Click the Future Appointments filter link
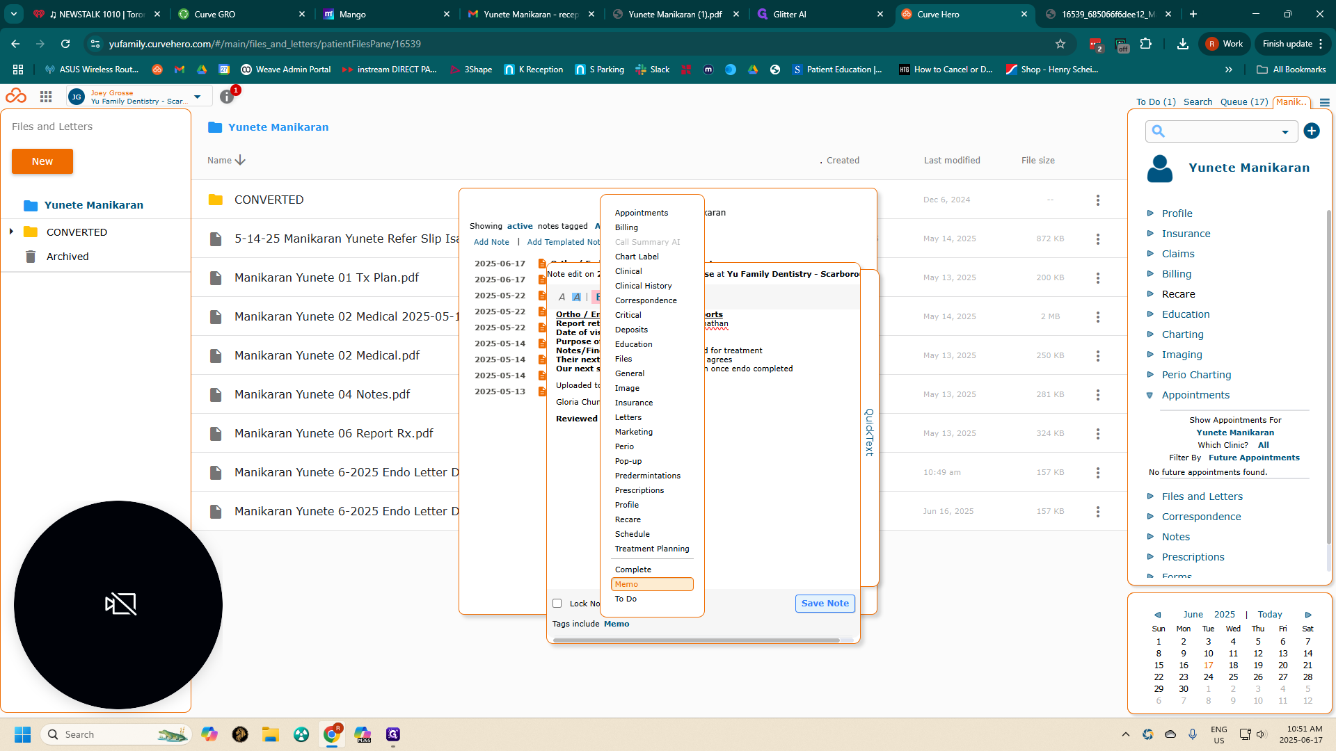The image size is (1336, 751). coord(1254,458)
